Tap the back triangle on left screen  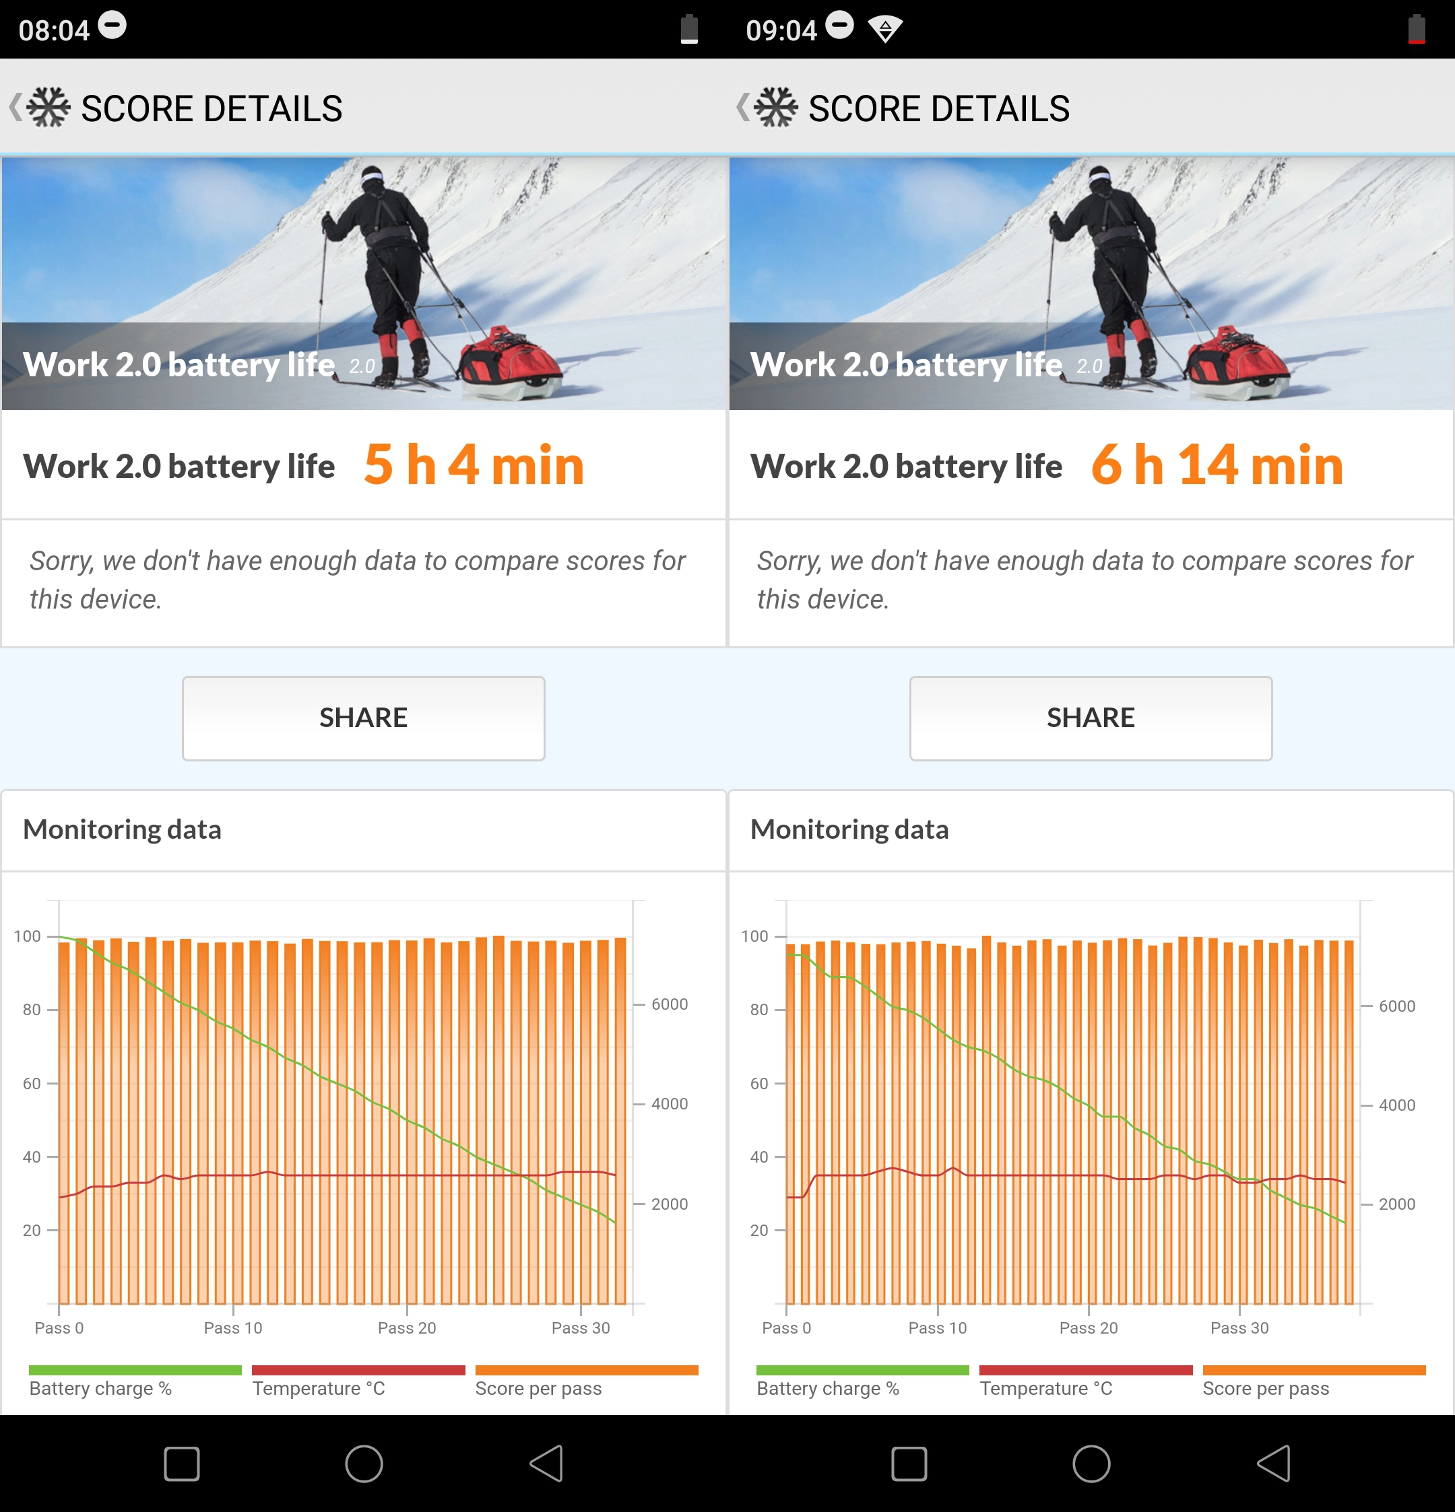coord(546,1464)
